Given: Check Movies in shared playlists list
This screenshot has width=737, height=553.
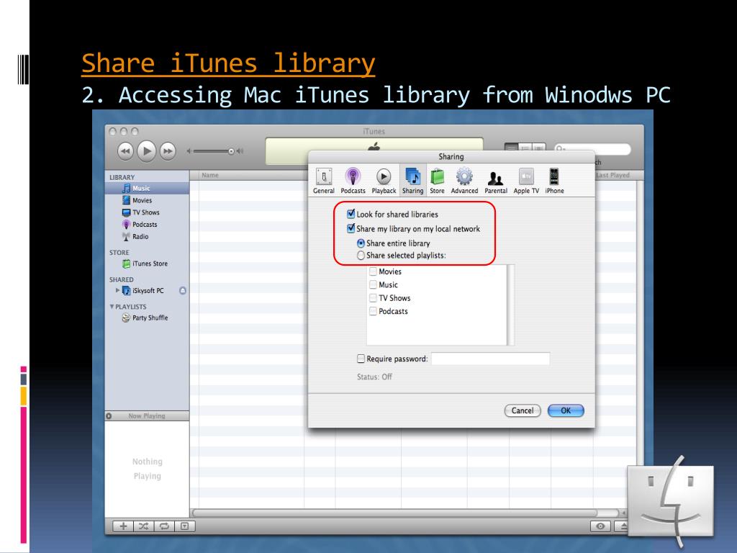Looking at the screenshot, I should coord(374,271).
